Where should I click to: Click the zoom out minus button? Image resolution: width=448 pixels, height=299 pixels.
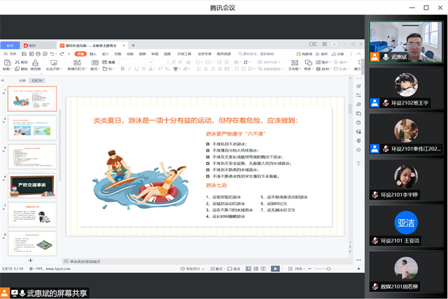[x=309, y=268]
